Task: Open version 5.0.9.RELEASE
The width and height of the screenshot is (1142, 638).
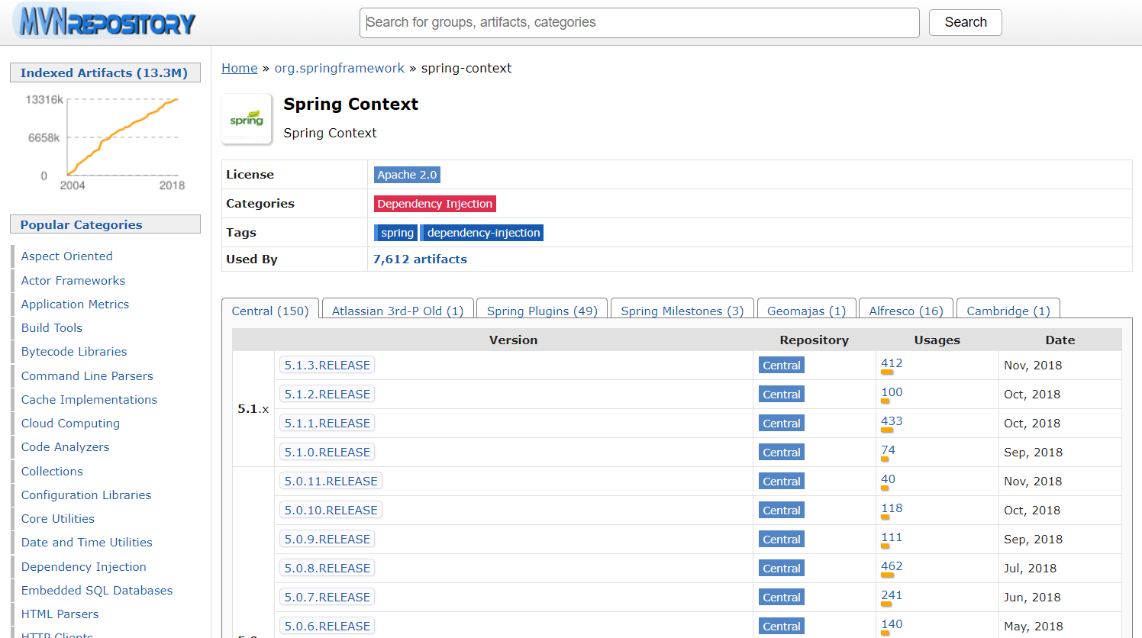Action: 327,540
